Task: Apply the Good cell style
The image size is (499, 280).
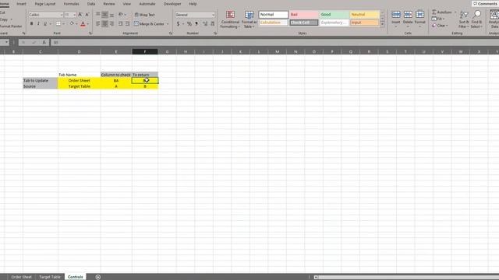Action: (334, 15)
